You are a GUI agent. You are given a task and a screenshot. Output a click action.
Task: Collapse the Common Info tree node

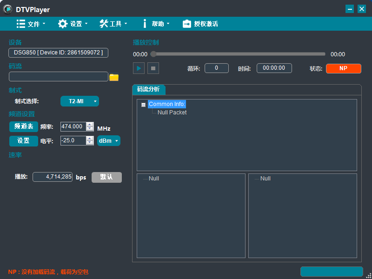pyautogui.click(x=144, y=105)
